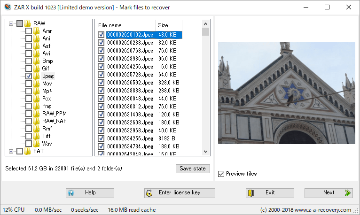Sort by File name column header

(x=125, y=25)
